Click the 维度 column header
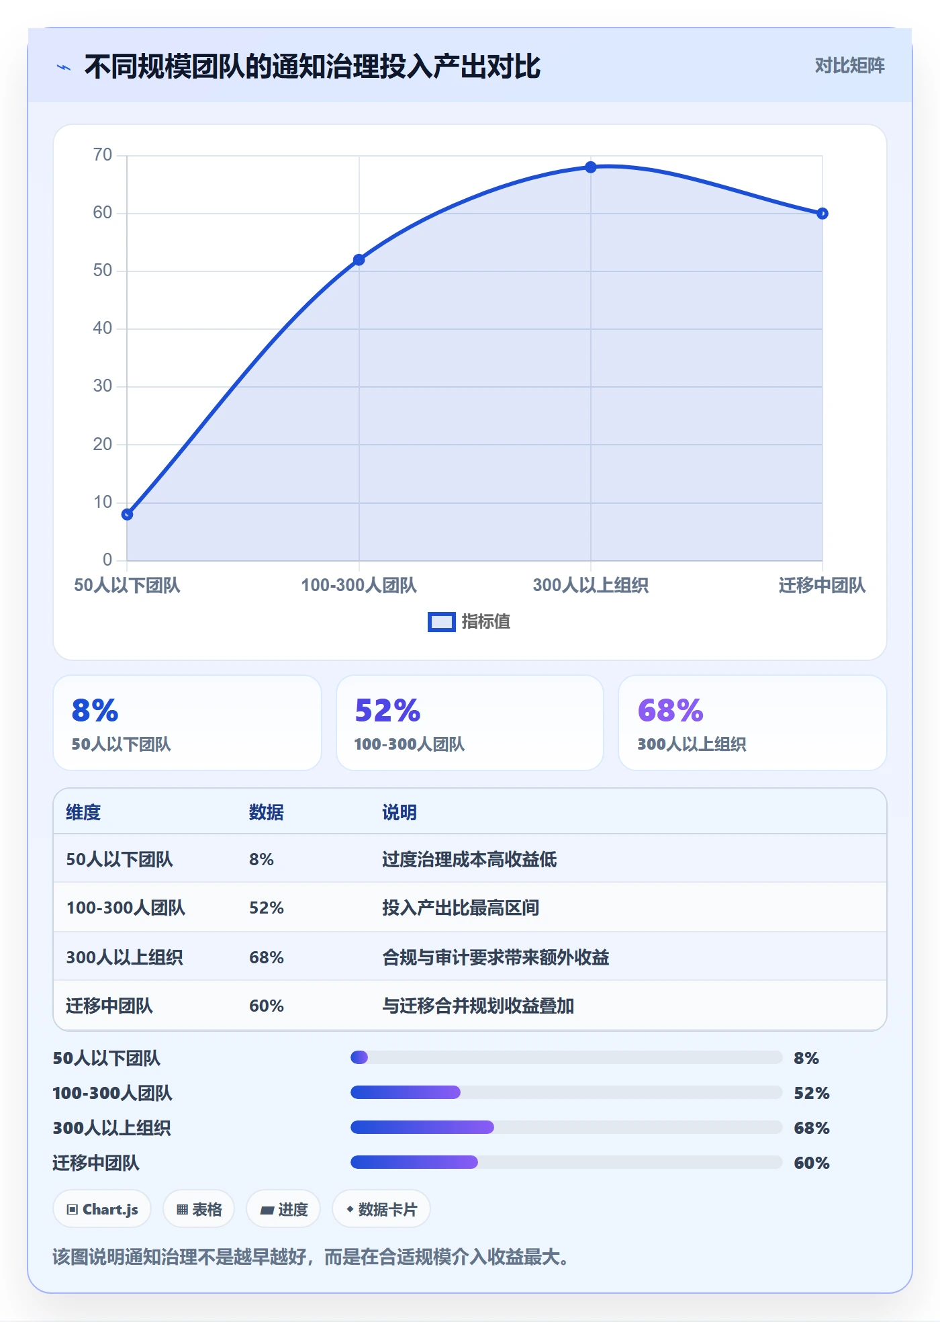Viewport: 940px width, 1322px height. 83,813
